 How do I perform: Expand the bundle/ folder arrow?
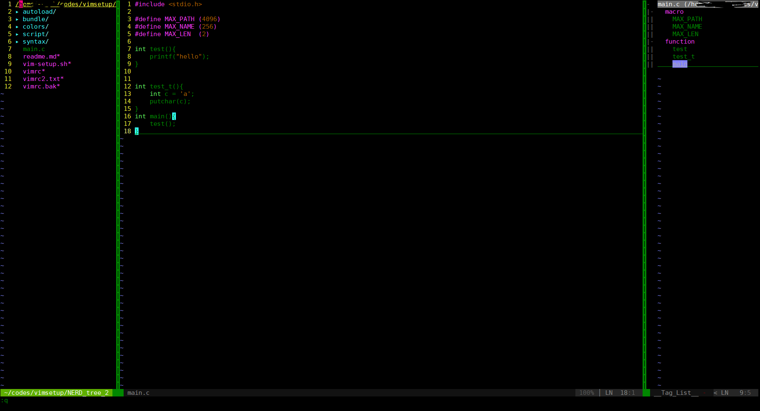click(x=17, y=20)
